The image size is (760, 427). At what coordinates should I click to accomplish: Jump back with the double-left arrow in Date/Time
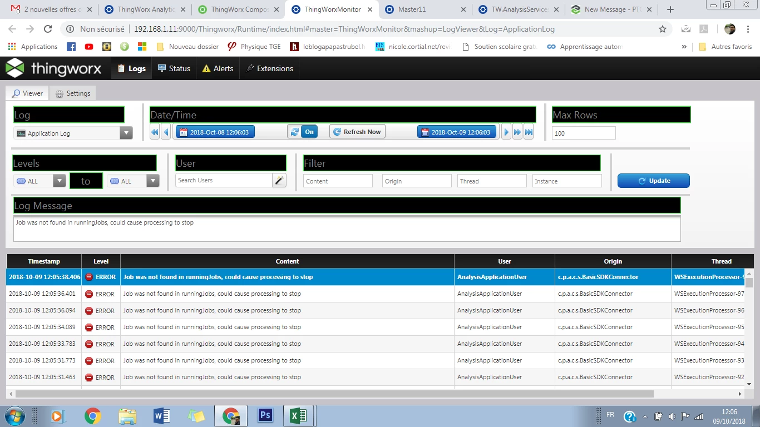point(155,132)
